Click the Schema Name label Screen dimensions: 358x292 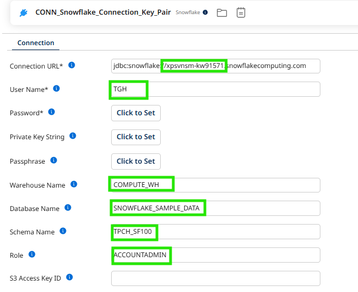pos(32,232)
